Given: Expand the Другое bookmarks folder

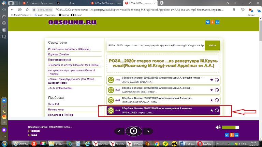Looking at the screenshot, I should [x=252, y=15].
